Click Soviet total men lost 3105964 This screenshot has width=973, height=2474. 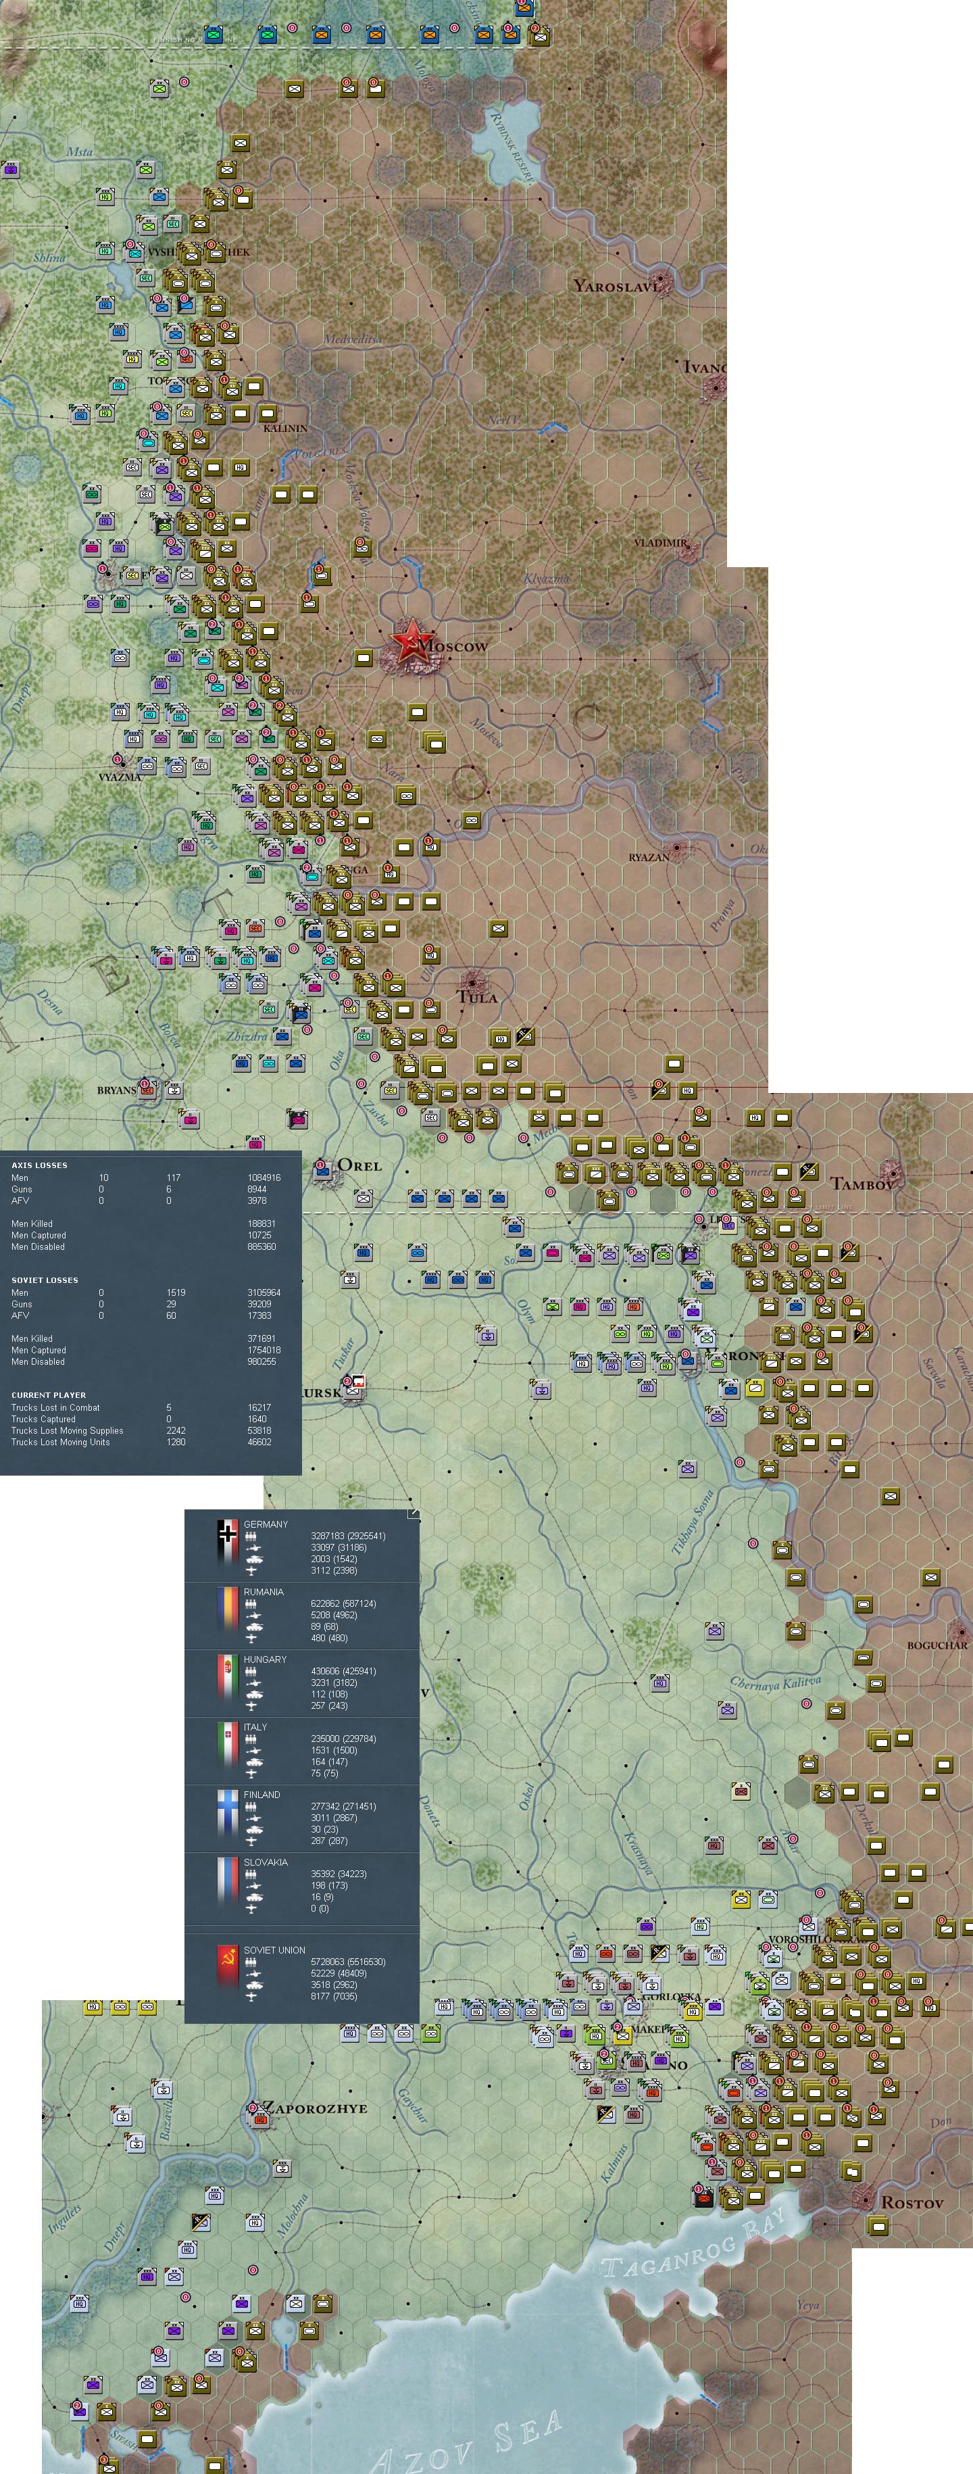pos(264,1292)
